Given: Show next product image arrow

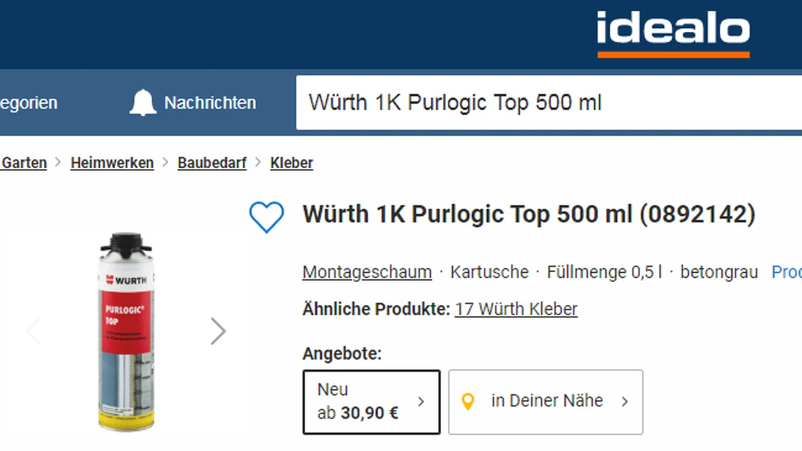Looking at the screenshot, I should (217, 331).
